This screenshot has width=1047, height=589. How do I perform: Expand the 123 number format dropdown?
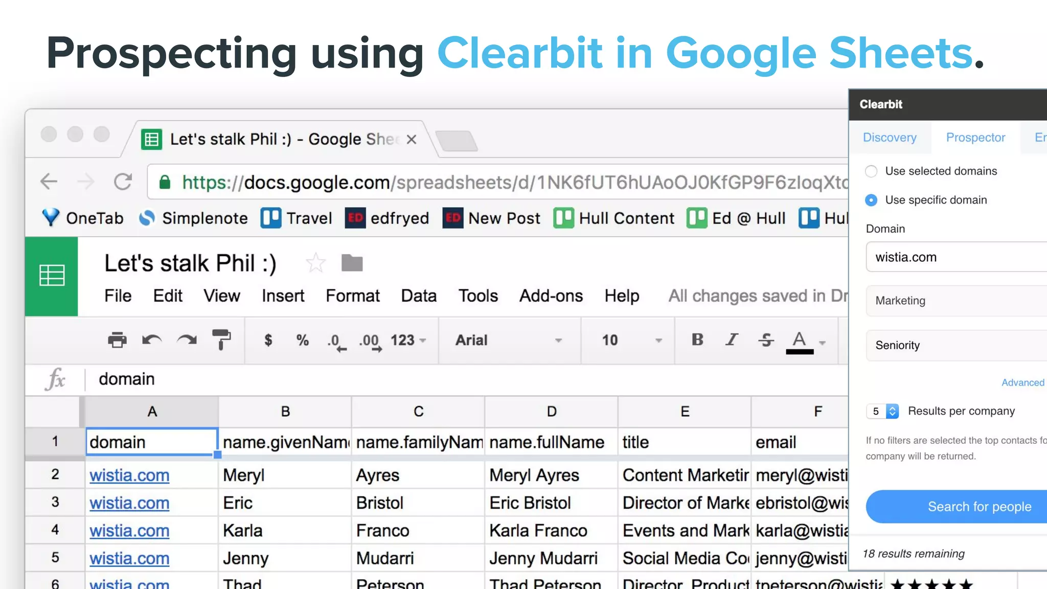[x=408, y=341]
